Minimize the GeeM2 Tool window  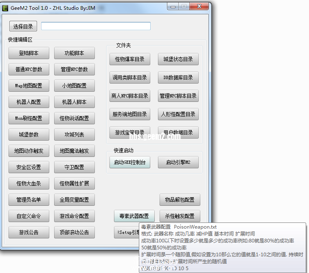tap(173, 7)
